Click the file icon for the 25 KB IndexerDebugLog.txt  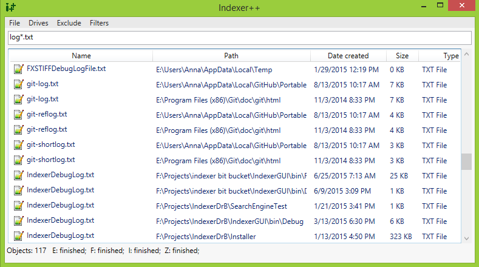[x=19, y=175]
